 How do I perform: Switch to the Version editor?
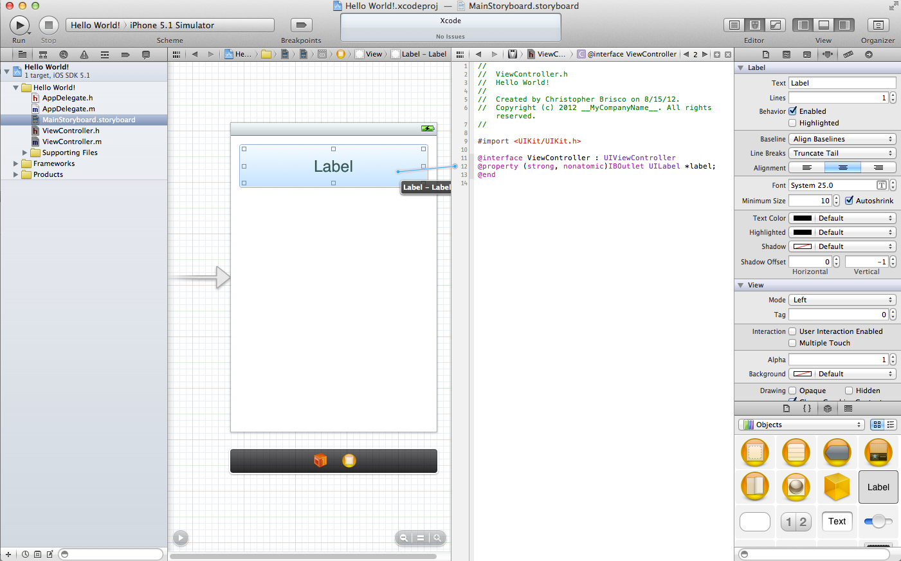point(776,25)
